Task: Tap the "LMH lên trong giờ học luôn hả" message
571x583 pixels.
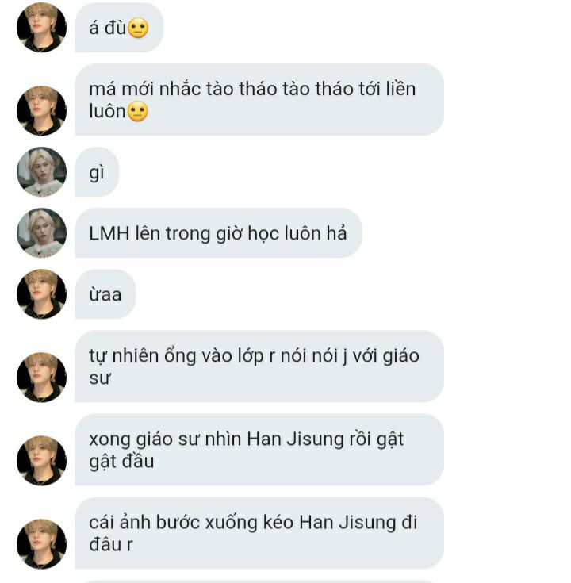Action: 219,233
